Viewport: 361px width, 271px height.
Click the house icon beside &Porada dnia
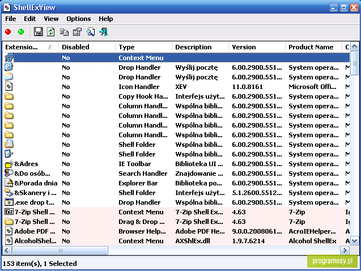[x=9, y=183]
